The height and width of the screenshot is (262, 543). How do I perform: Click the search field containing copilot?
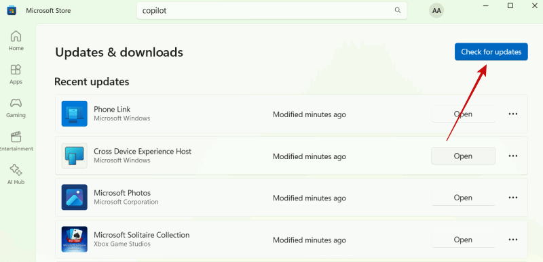tap(272, 11)
